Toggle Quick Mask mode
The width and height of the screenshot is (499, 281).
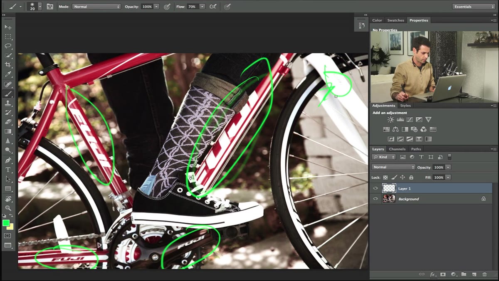(7, 236)
